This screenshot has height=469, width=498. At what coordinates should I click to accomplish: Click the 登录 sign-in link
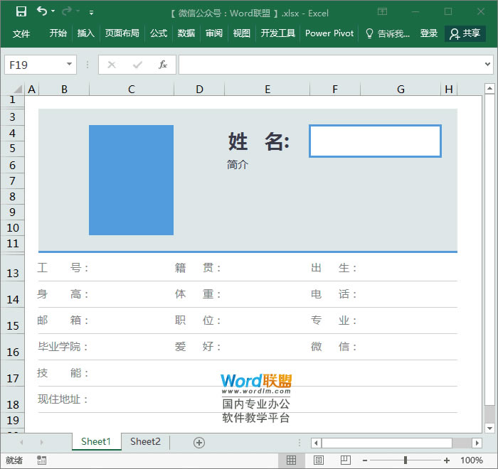(x=429, y=33)
